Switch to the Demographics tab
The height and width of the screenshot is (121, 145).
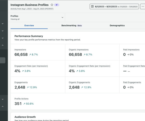point(117,25)
